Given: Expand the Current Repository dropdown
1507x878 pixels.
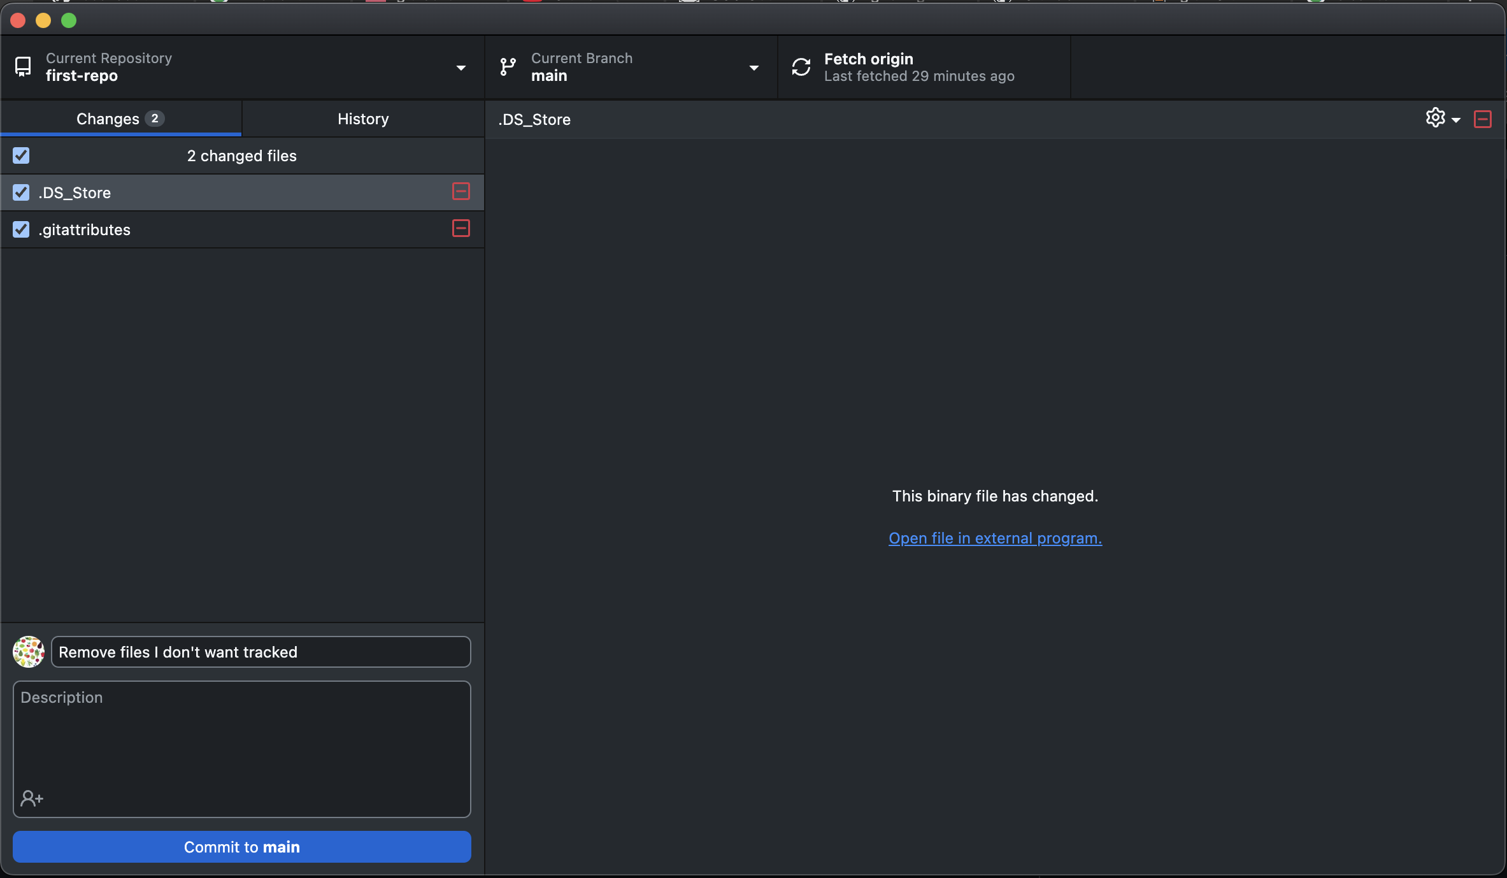Looking at the screenshot, I should (461, 68).
